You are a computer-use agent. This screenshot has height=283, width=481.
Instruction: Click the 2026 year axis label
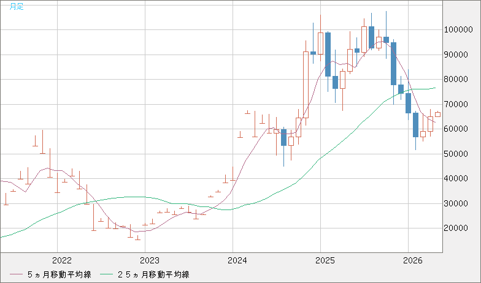(413, 261)
